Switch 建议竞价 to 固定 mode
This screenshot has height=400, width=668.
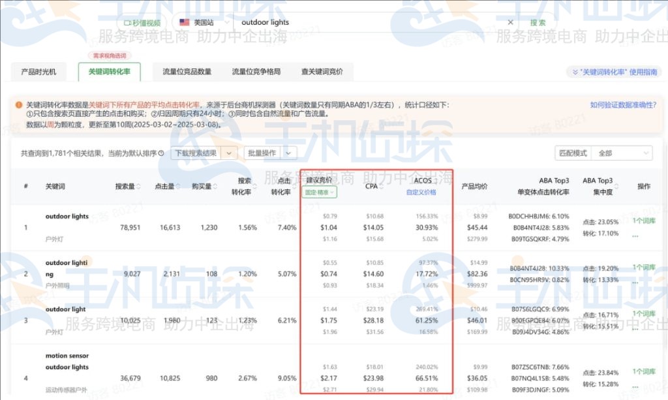coord(311,191)
